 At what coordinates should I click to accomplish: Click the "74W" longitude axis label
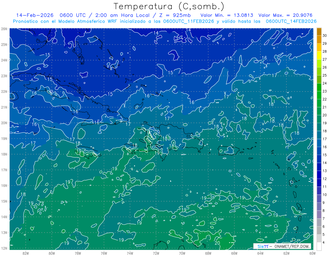coord(130,253)
